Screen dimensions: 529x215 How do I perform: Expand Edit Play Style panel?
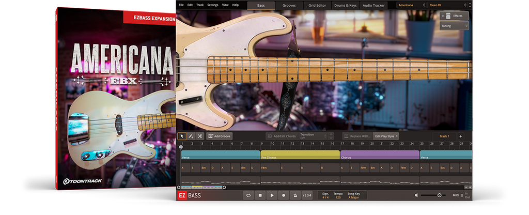point(386,136)
